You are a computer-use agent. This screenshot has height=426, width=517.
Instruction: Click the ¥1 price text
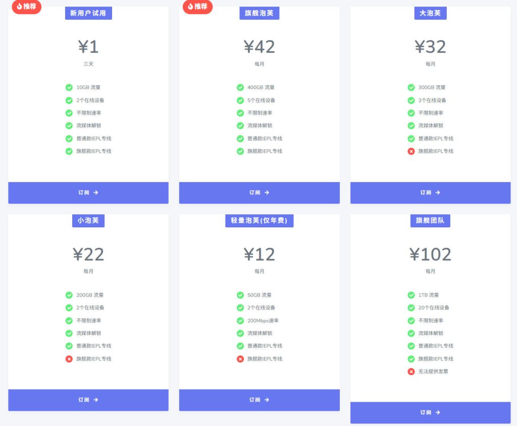coord(88,46)
